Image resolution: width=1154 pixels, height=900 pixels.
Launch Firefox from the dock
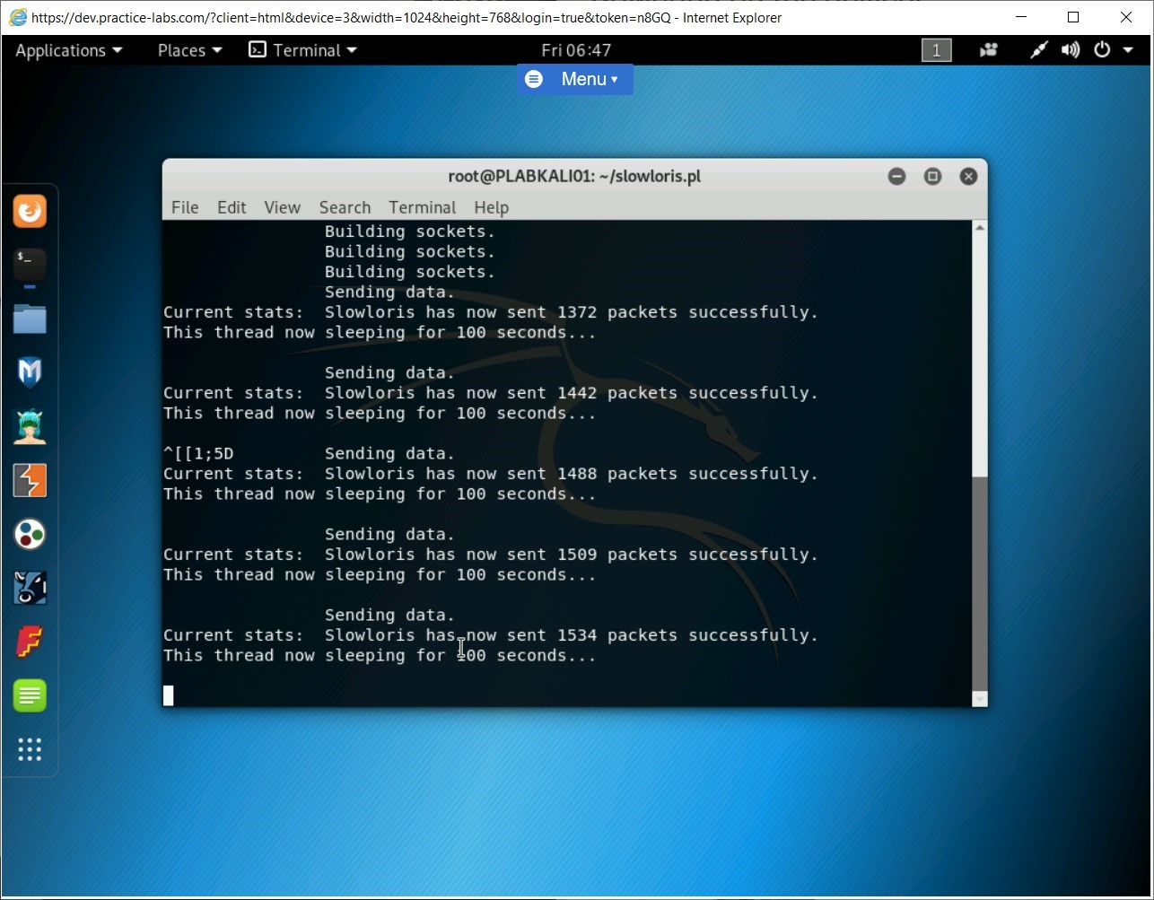(x=30, y=211)
